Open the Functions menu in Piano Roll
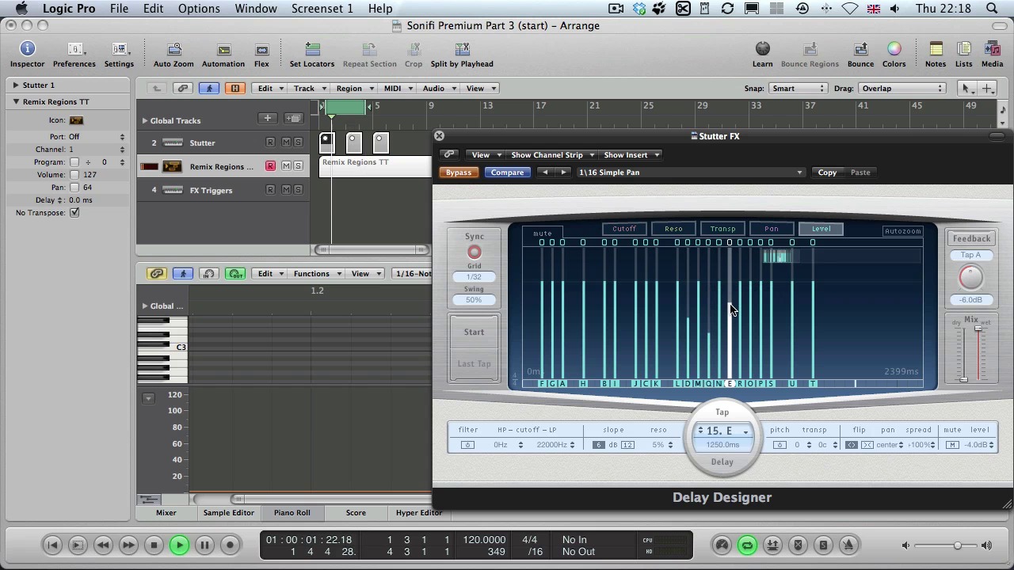 tap(316, 274)
